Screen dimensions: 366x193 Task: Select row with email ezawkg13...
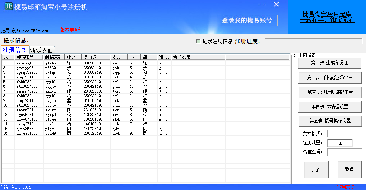tap(145, 63)
